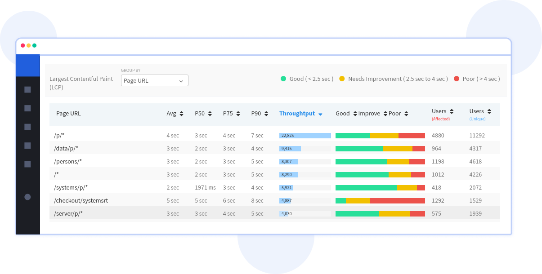
Task: Open the Group By Page URL dropdown
Action: point(154,80)
